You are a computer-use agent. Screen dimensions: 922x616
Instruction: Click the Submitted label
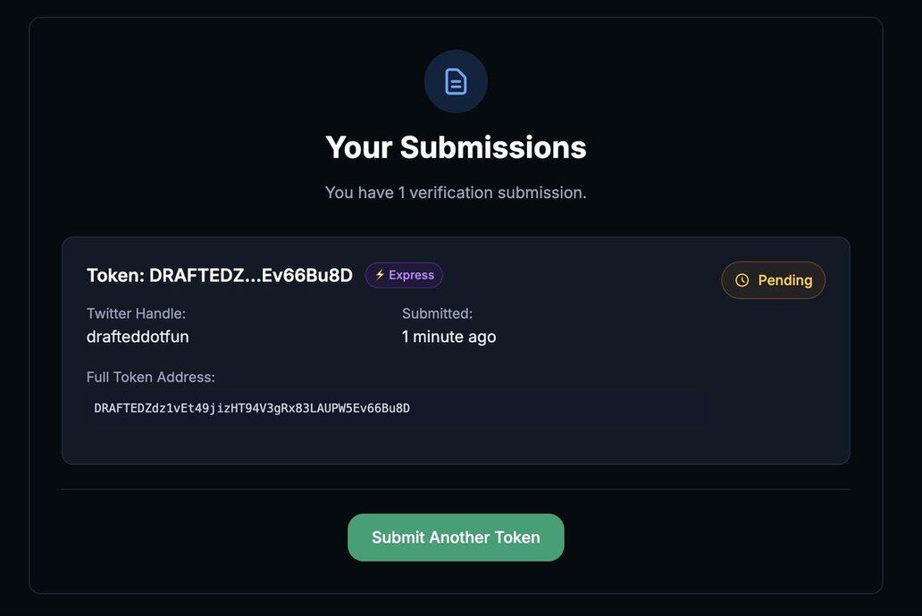click(x=438, y=313)
